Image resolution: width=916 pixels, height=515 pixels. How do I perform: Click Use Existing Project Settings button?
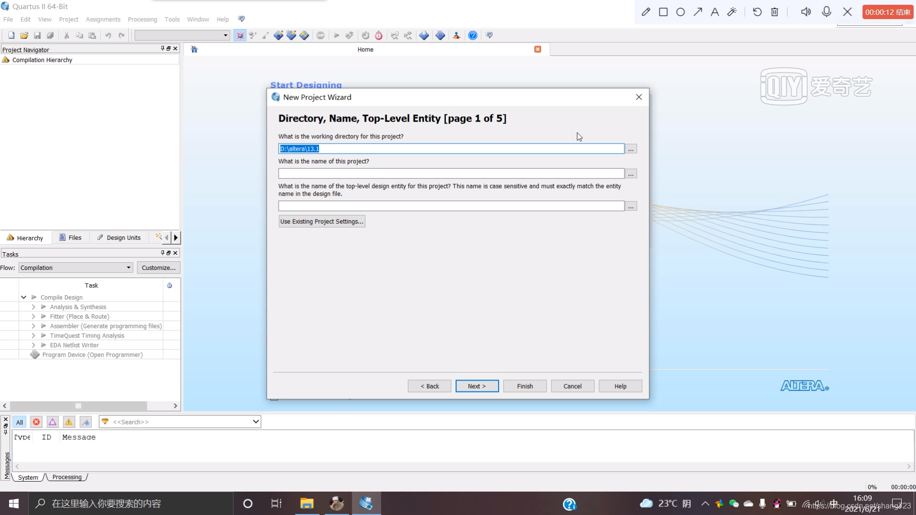click(321, 221)
